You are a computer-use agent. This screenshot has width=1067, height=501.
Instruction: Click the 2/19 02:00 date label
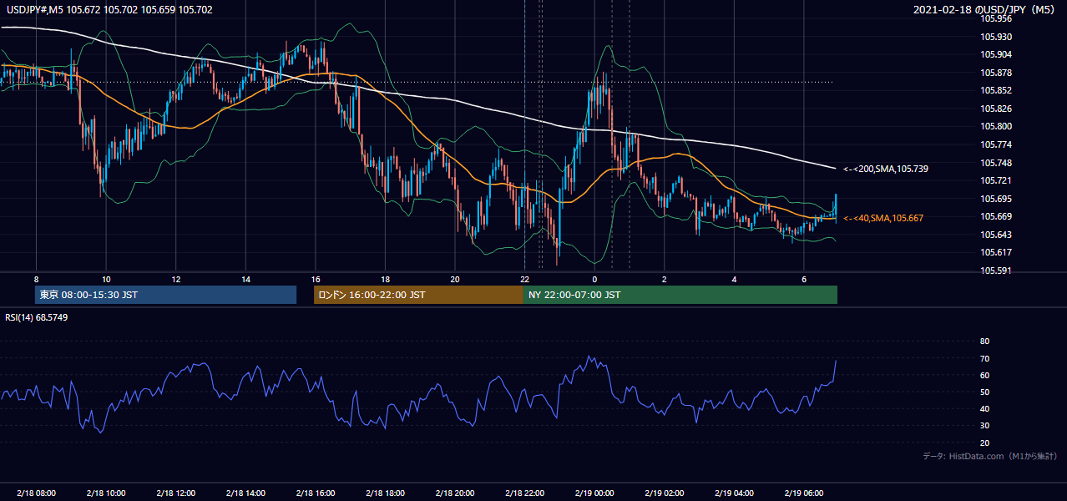[664, 493]
